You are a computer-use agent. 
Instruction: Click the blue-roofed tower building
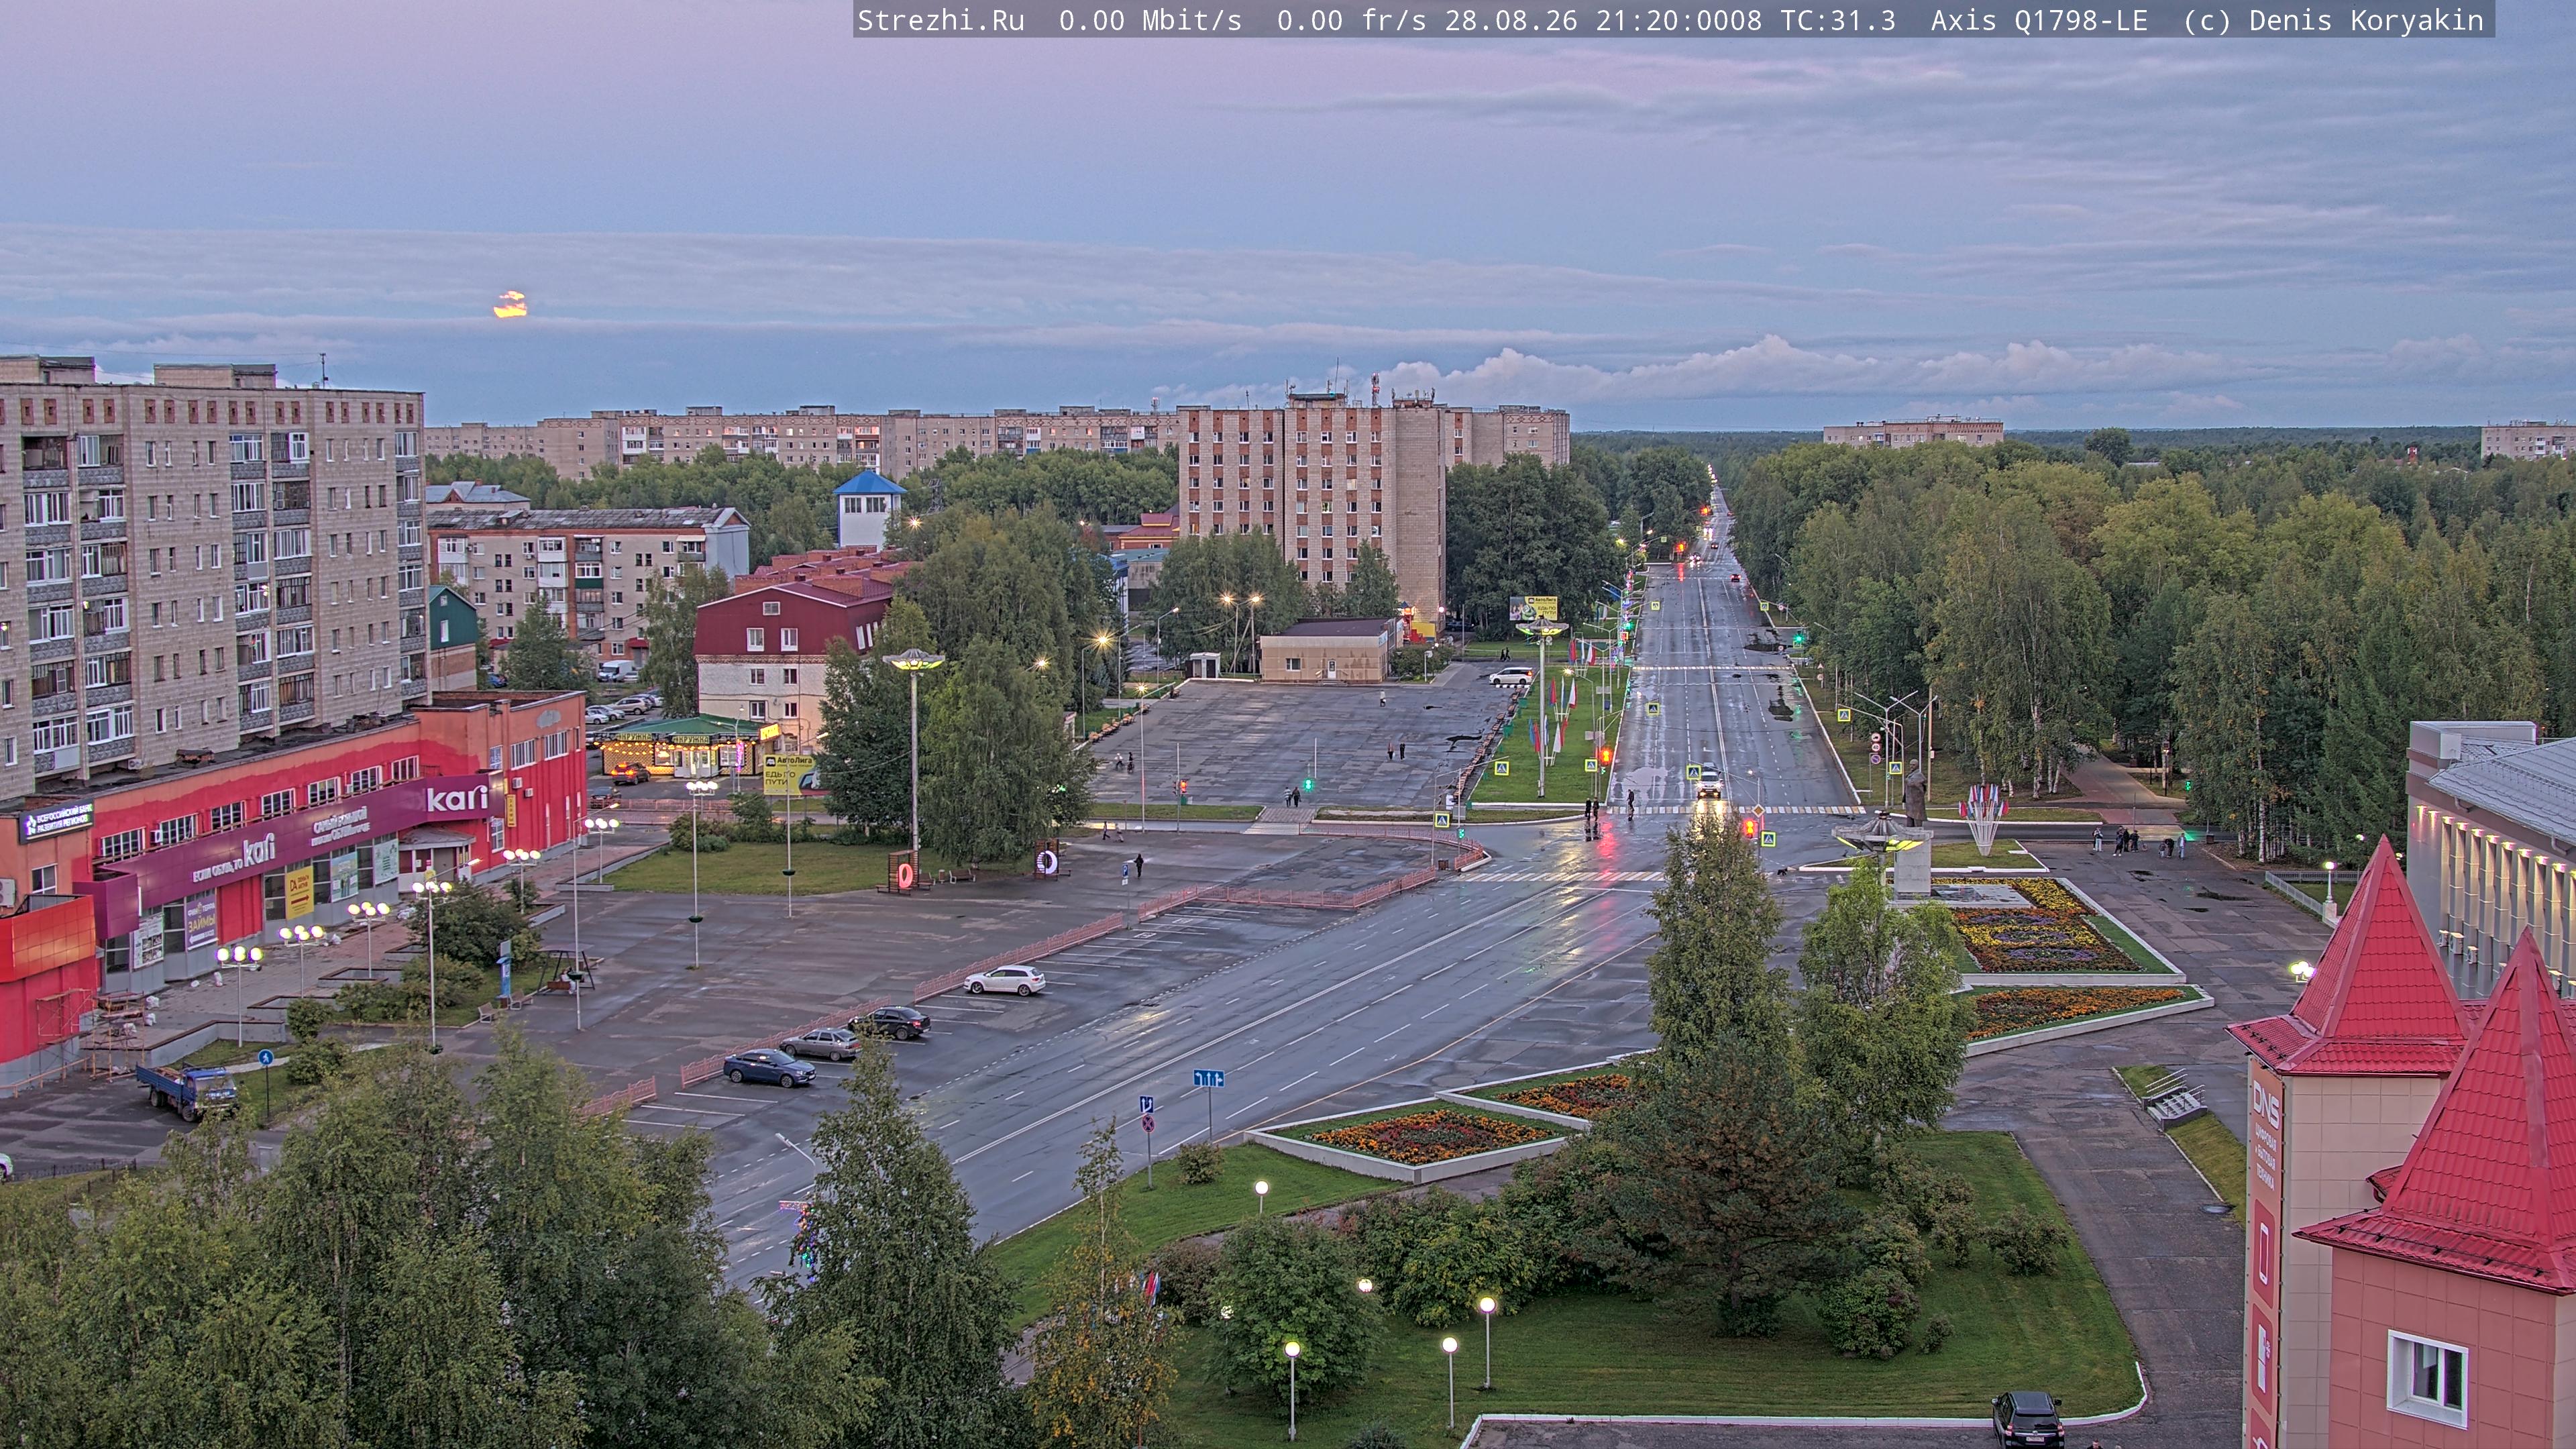click(x=868, y=509)
